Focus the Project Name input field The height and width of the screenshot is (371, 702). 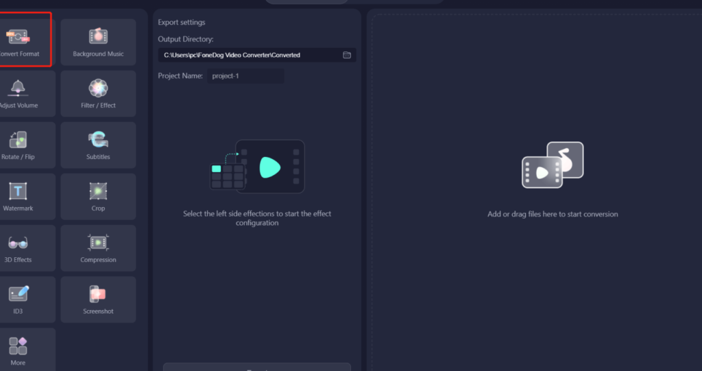coord(245,76)
